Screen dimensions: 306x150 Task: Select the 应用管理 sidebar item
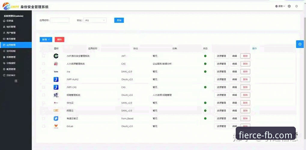pyautogui.click(x=16, y=45)
